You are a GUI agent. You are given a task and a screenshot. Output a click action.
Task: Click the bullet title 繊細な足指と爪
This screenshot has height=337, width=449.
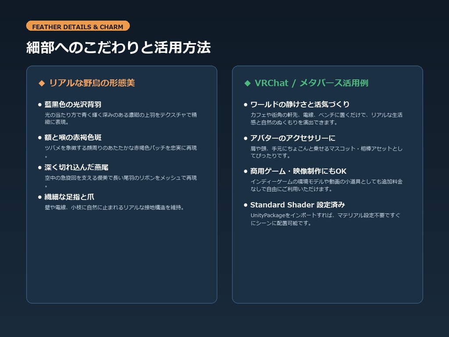pos(69,197)
